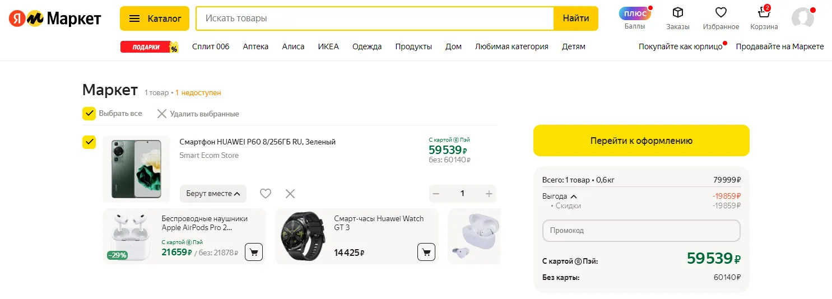
Task: Open the Favorites heart icon in the header
Action: point(721,13)
